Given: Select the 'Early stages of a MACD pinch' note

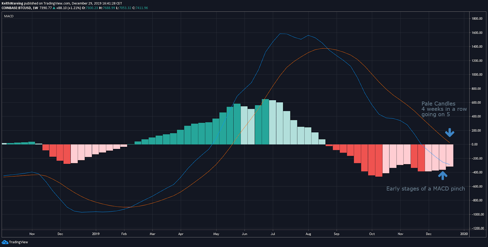Looking at the screenshot, I should click(x=426, y=189).
